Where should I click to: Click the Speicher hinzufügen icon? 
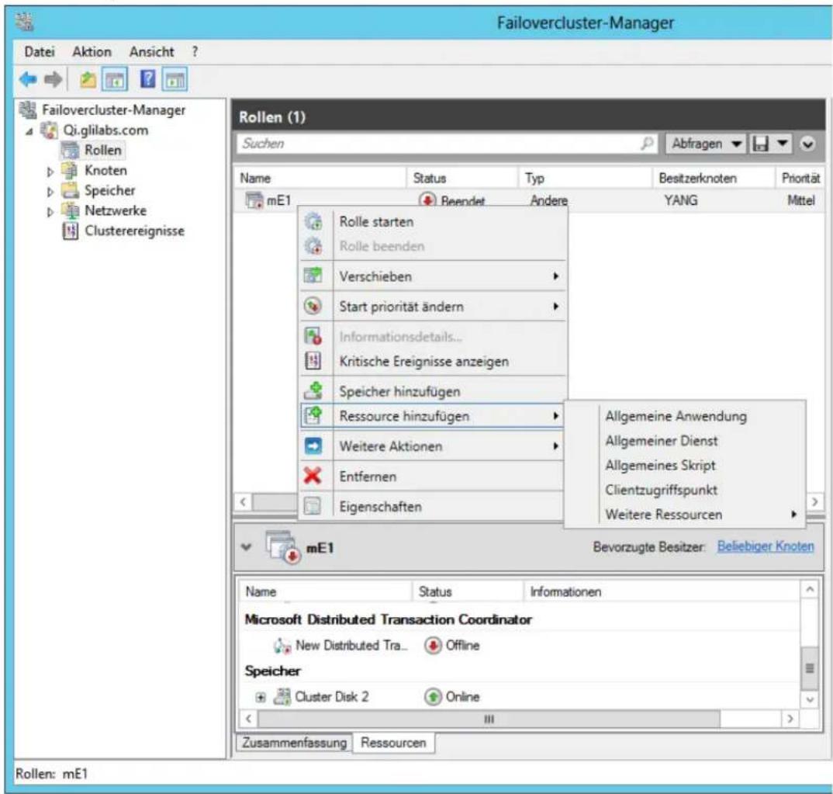[x=313, y=391]
